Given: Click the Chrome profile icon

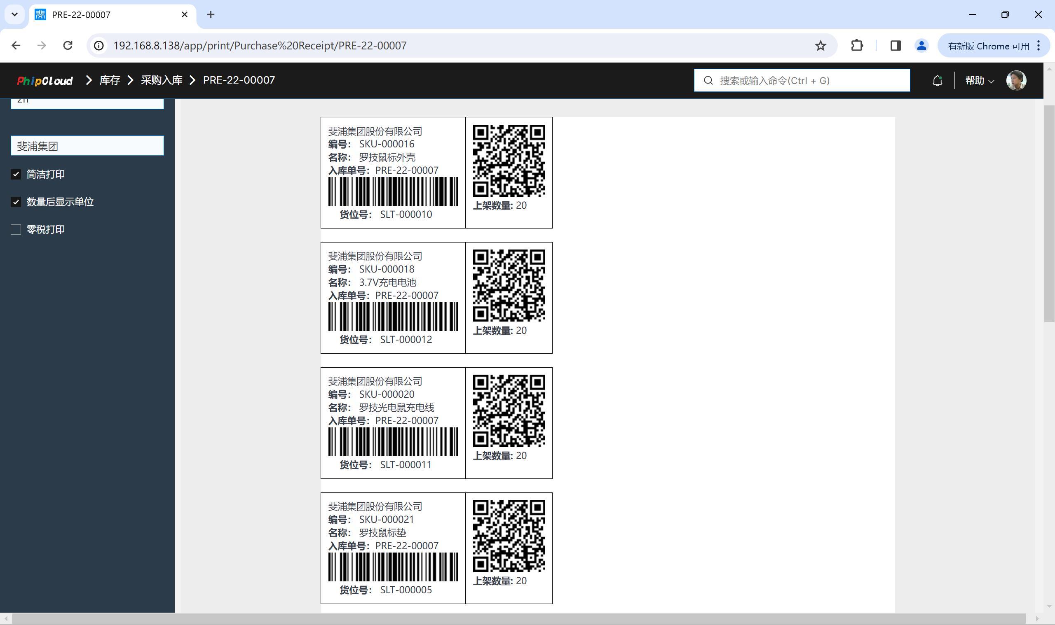Looking at the screenshot, I should tap(921, 45).
